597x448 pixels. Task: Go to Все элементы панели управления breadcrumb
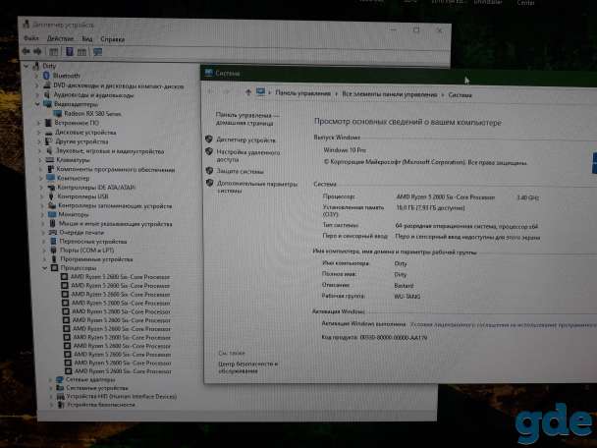390,94
